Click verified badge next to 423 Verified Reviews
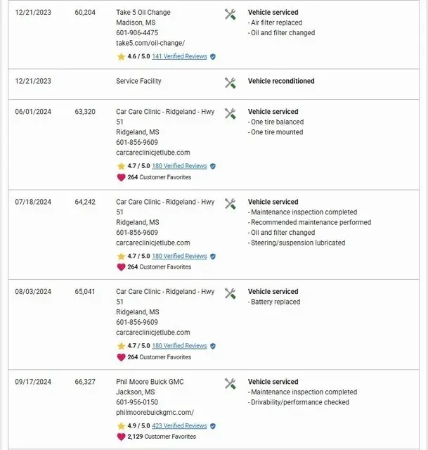The width and height of the screenshot is (428, 450). click(x=213, y=426)
